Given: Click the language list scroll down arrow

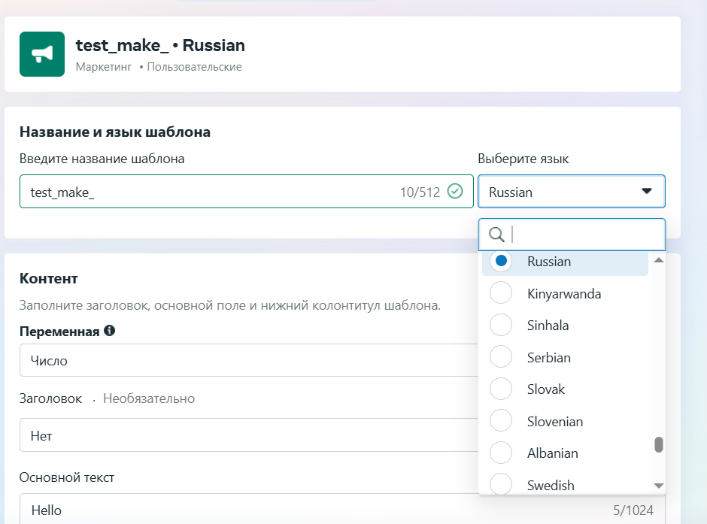Looking at the screenshot, I should [x=658, y=485].
